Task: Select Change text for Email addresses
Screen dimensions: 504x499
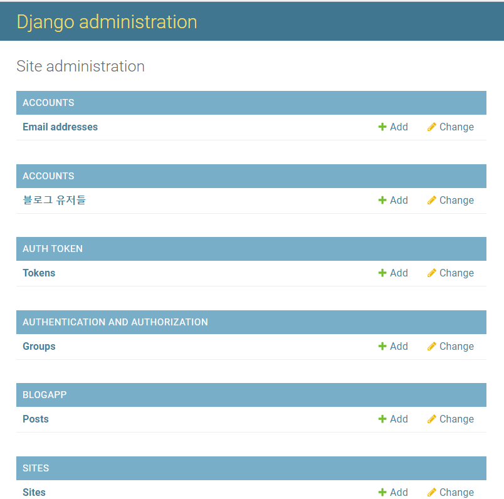Action: pos(456,127)
